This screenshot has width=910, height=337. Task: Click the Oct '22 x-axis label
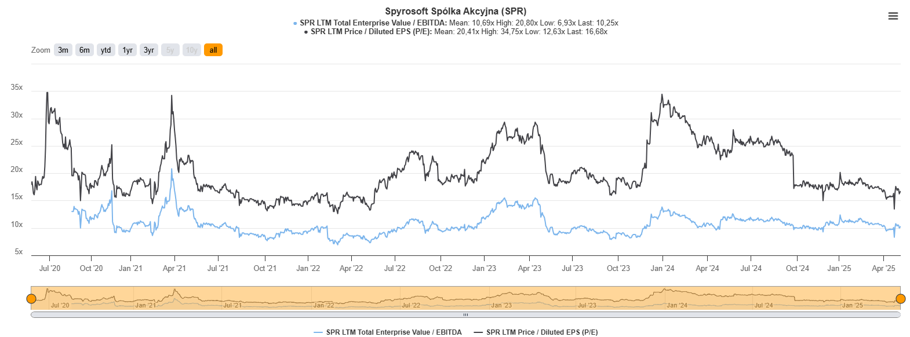coord(441,268)
